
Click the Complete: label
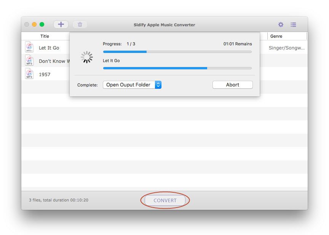88,85
